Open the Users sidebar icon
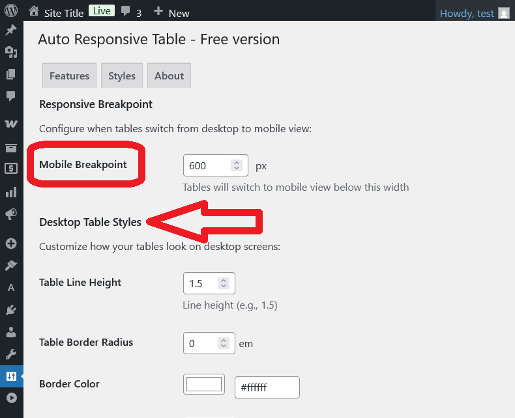Screen dimensions: 515x418 [x=11, y=332]
